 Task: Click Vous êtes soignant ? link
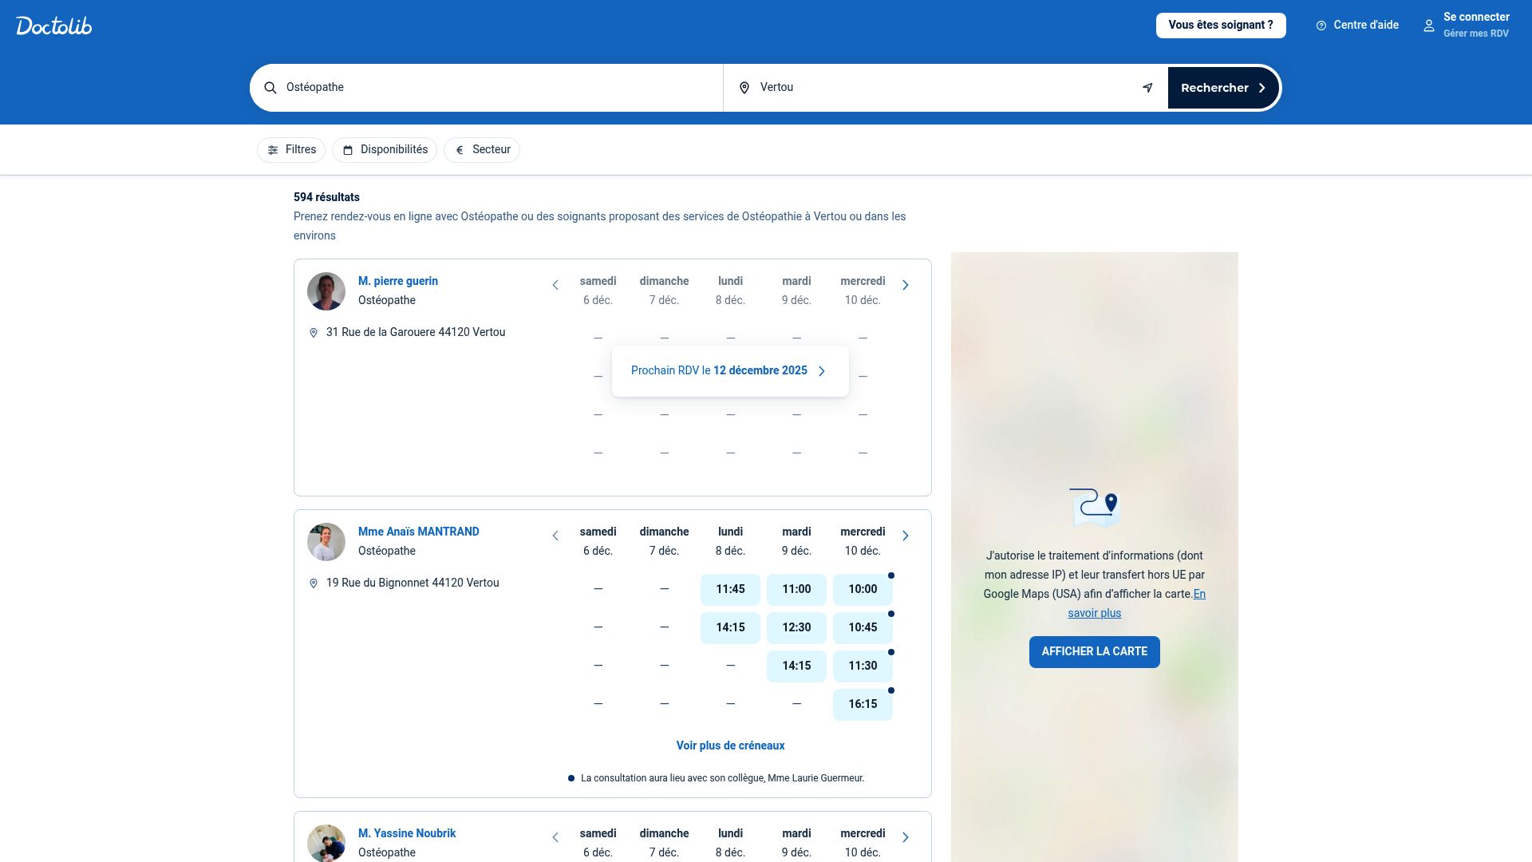point(1220,25)
